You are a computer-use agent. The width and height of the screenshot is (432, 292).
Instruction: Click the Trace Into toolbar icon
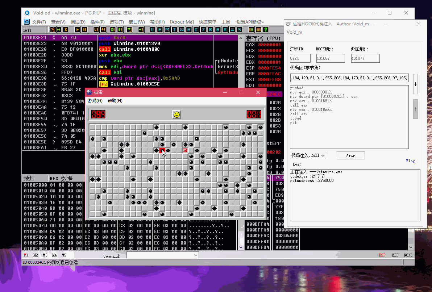tap(113, 29)
